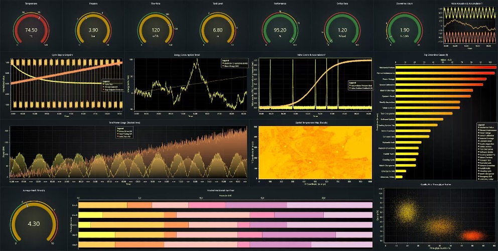Click the Emergency Drill bar
The width and height of the screenshot is (498, 251).
click(x=401, y=171)
